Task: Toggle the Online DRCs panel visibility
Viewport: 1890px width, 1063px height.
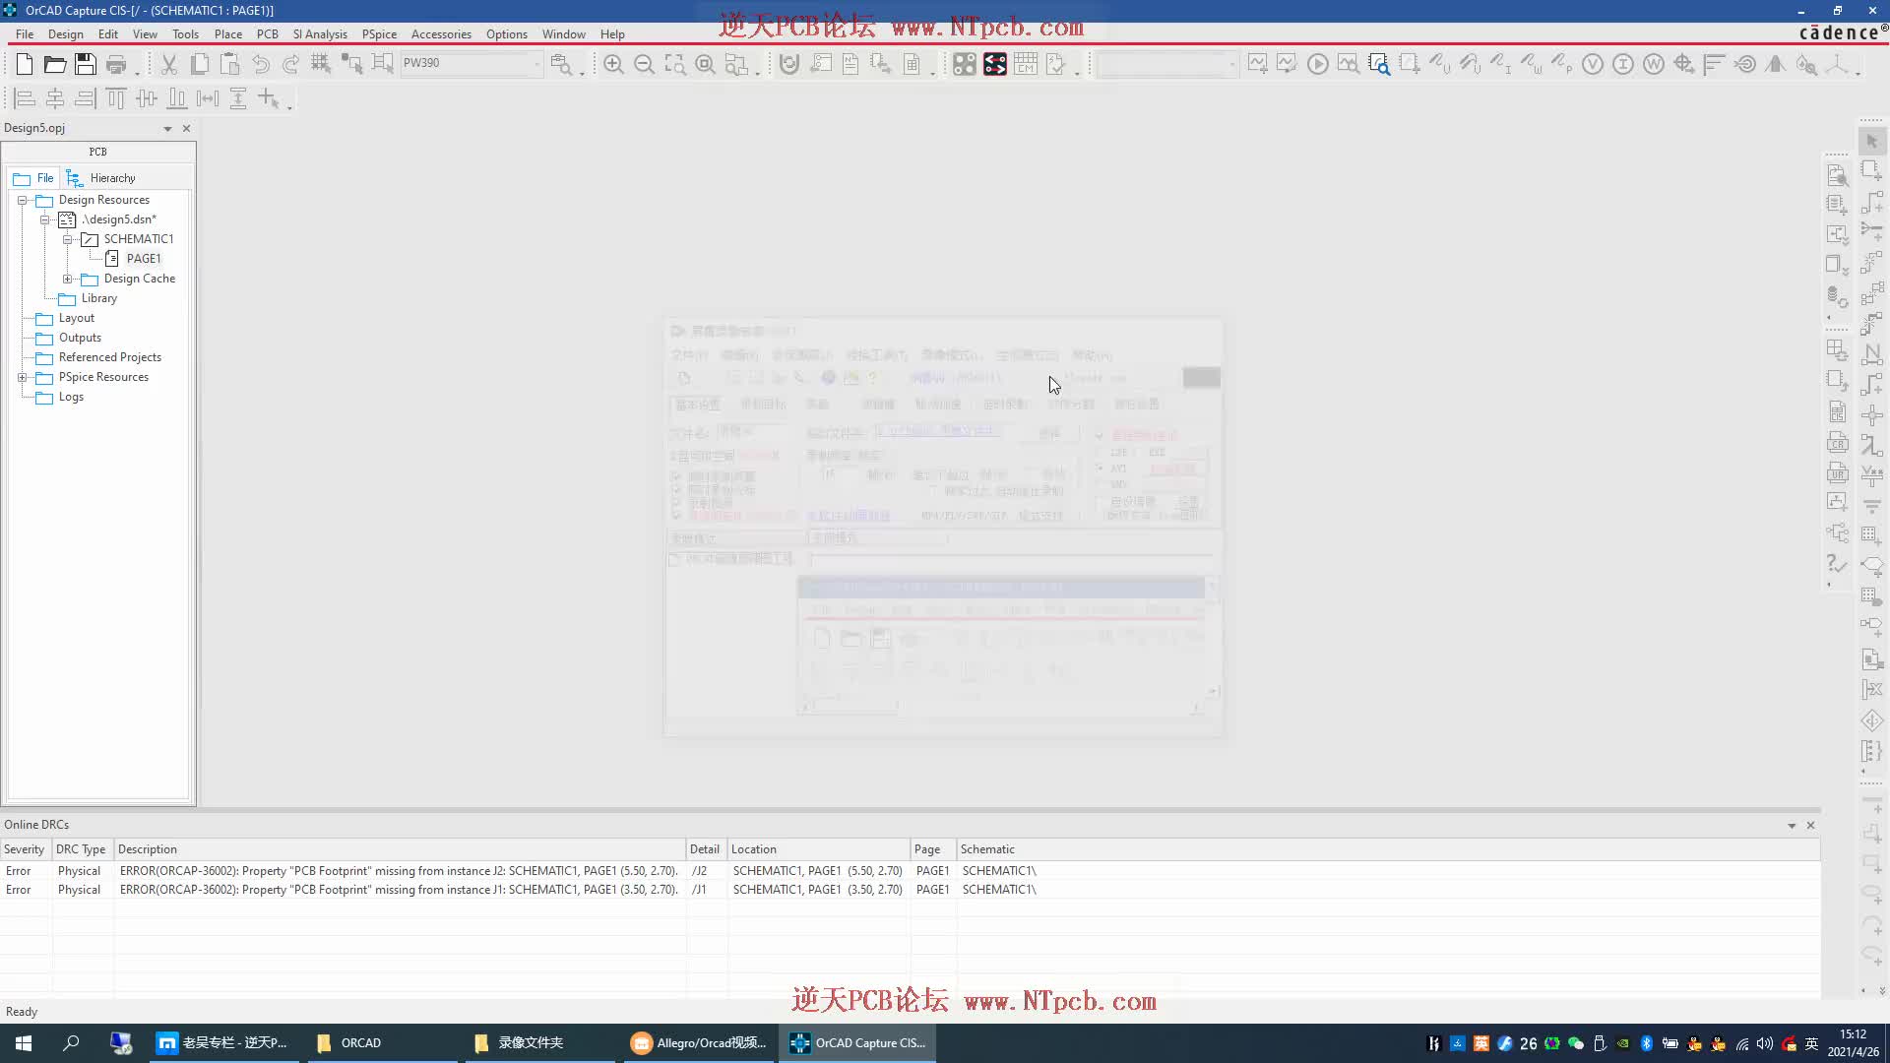Action: [1794, 826]
